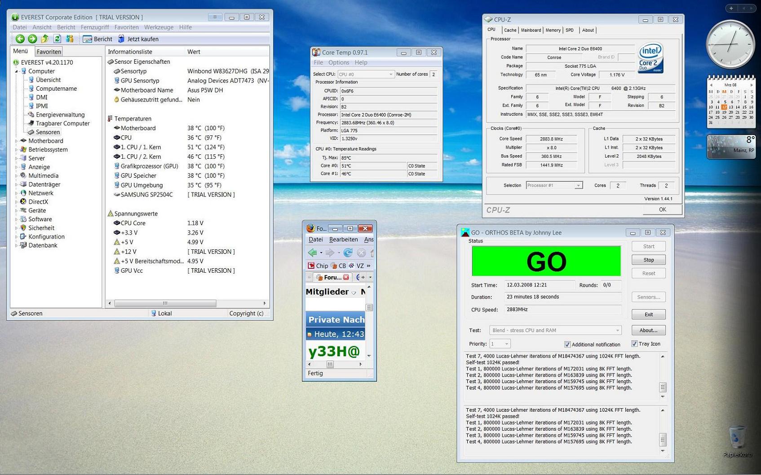The image size is (761, 475).
Task: Expand the Software tree node
Action: (16, 219)
